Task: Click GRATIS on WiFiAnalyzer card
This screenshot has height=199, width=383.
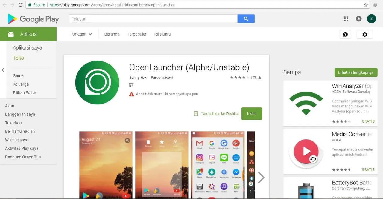Action: click(x=368, y=121)
